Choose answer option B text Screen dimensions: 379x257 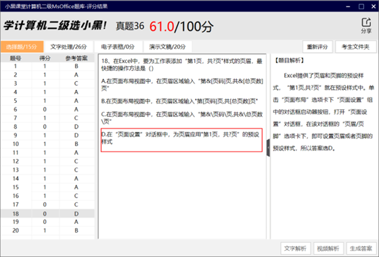coord(179,101)
